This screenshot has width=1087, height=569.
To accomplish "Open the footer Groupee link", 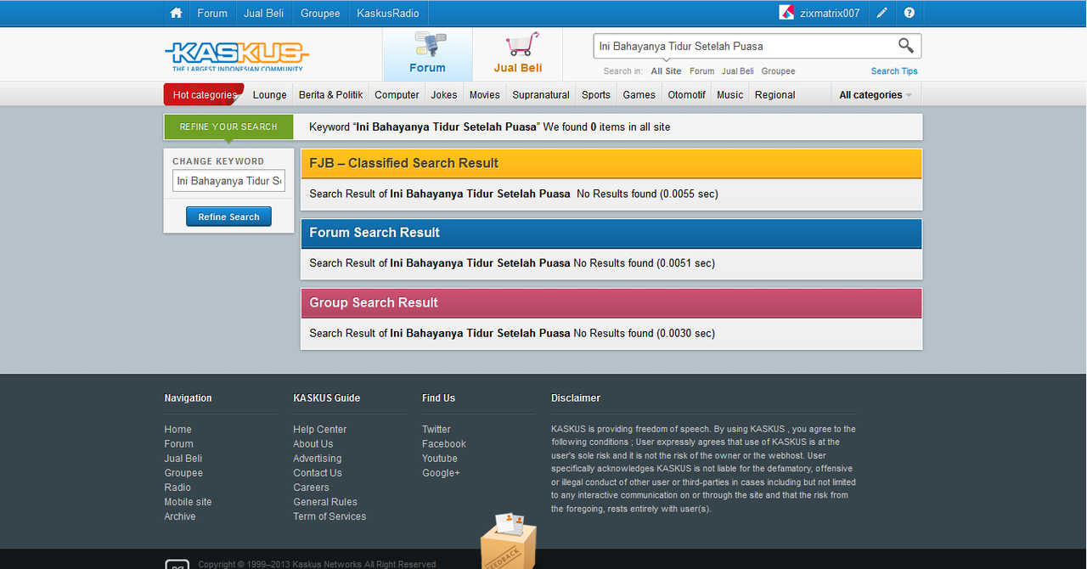I will (184, 473).
